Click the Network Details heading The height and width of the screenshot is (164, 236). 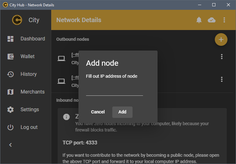tap(79, 20)
